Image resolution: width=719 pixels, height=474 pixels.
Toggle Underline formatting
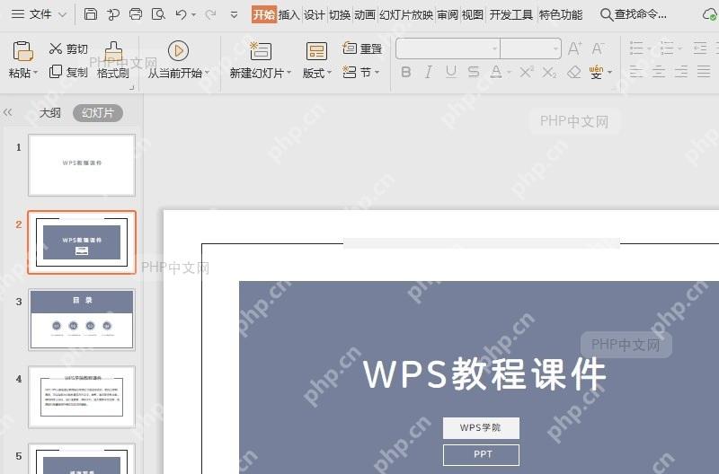pos(451,72)
